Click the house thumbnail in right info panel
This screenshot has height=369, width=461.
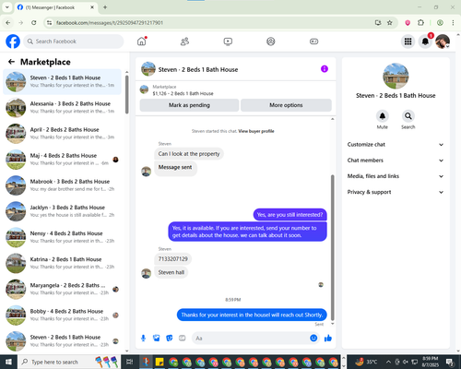point(396,76)
